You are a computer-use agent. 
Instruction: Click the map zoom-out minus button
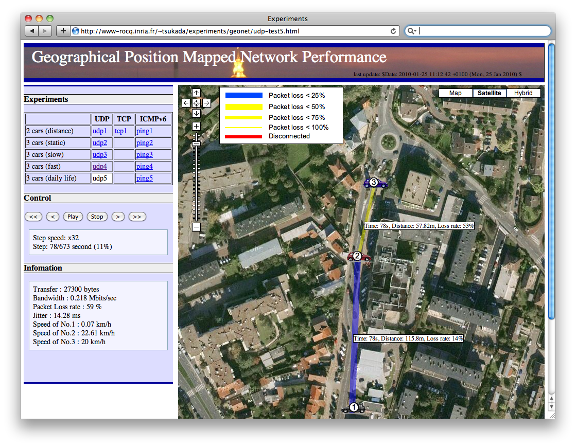196,227
